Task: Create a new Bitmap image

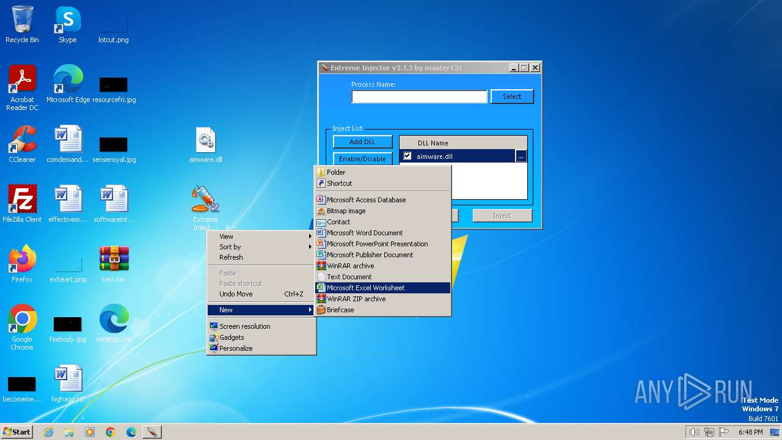Action: pos(382,211)
